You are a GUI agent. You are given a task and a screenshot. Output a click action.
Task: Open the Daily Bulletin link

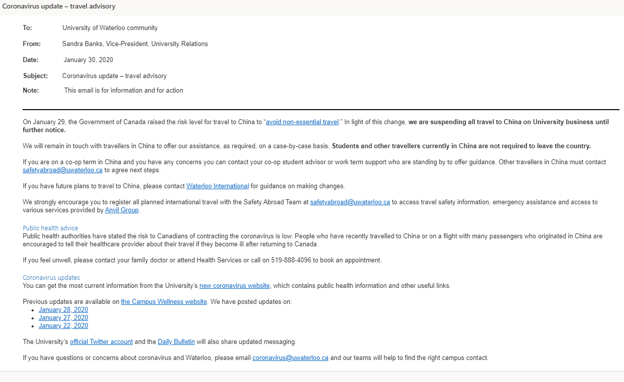pyautogui.click(x=176, y=341)
